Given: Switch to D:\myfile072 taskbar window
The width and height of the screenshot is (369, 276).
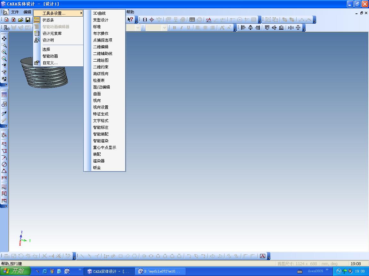Looking at the screenshot, I should [160, 271].
